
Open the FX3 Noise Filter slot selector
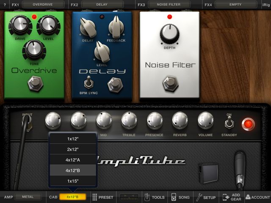tap(169, 5)
